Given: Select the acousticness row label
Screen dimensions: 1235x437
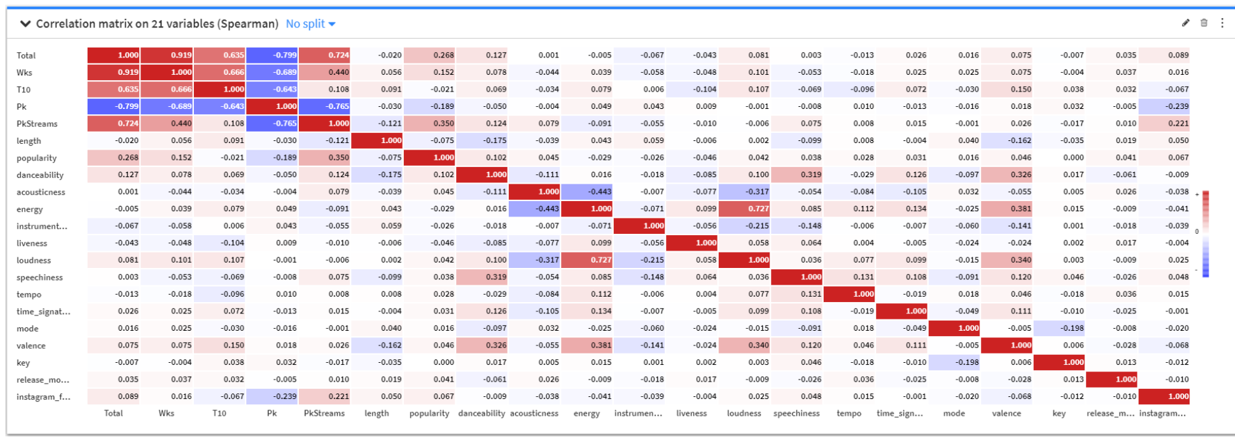Looking at the screenshot, I should coord(41,192).
